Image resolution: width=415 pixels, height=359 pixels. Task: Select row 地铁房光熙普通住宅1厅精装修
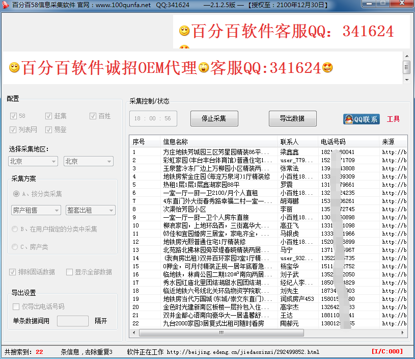click(268, 242)
